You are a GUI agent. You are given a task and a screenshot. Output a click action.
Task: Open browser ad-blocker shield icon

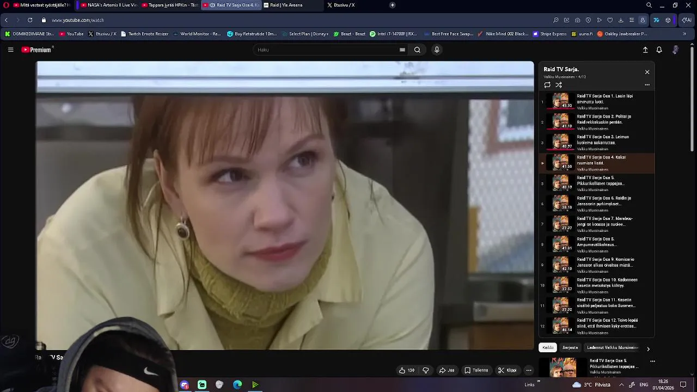tap(588, 20)
